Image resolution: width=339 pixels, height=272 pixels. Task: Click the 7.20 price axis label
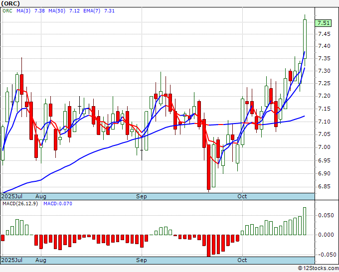pos(325,96)
